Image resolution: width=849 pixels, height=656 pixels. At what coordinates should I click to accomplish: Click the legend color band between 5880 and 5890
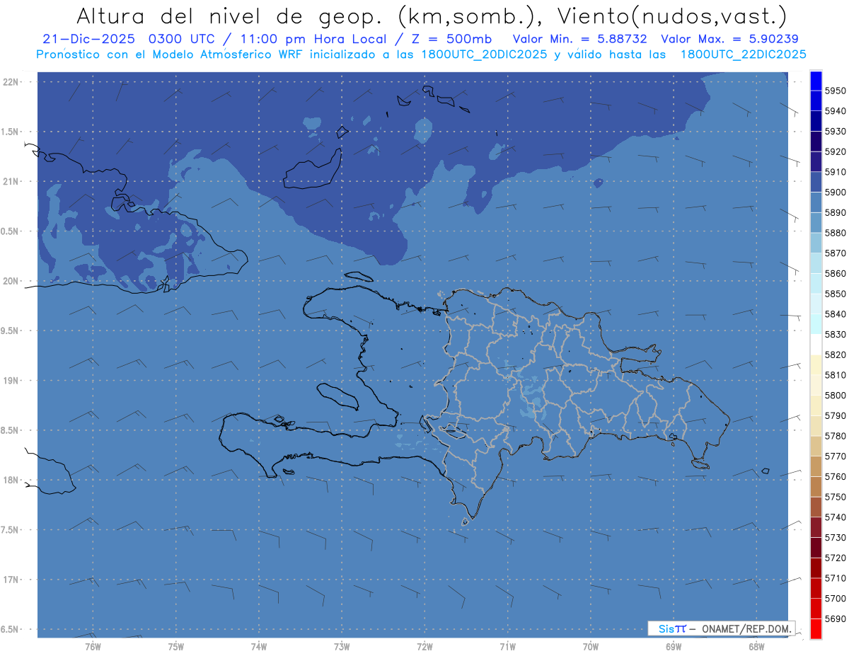coord(816,223)
